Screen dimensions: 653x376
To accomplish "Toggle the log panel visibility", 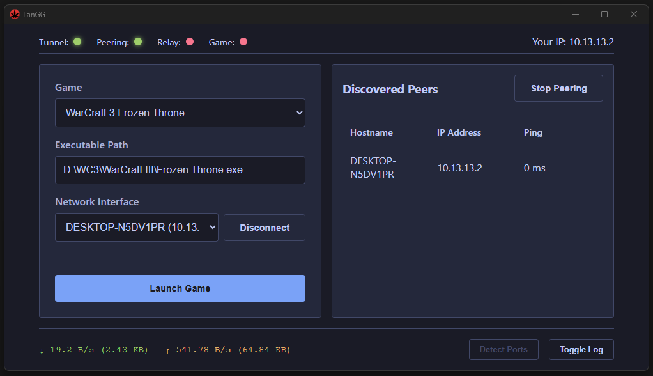I will click(581, 349).
